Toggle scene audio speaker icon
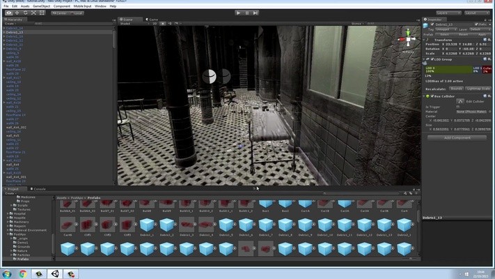 [x=169, y=24]
